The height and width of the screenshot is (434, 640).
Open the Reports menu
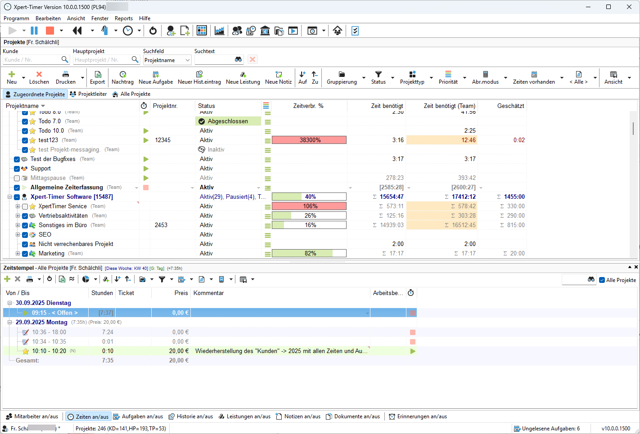pyautogui.click(x=123, y=18)
